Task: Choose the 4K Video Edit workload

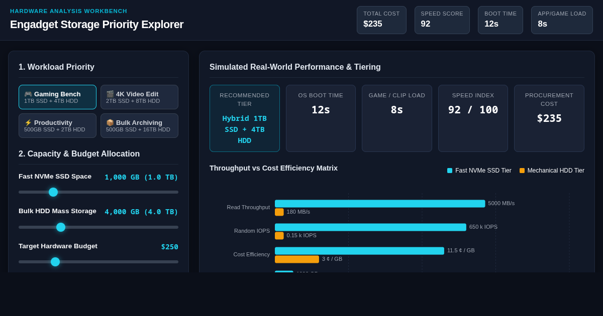Action: click(x=139, y=97)
